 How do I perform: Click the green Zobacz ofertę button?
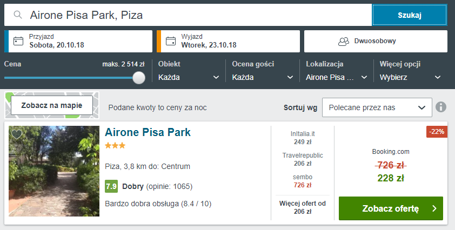391,208
